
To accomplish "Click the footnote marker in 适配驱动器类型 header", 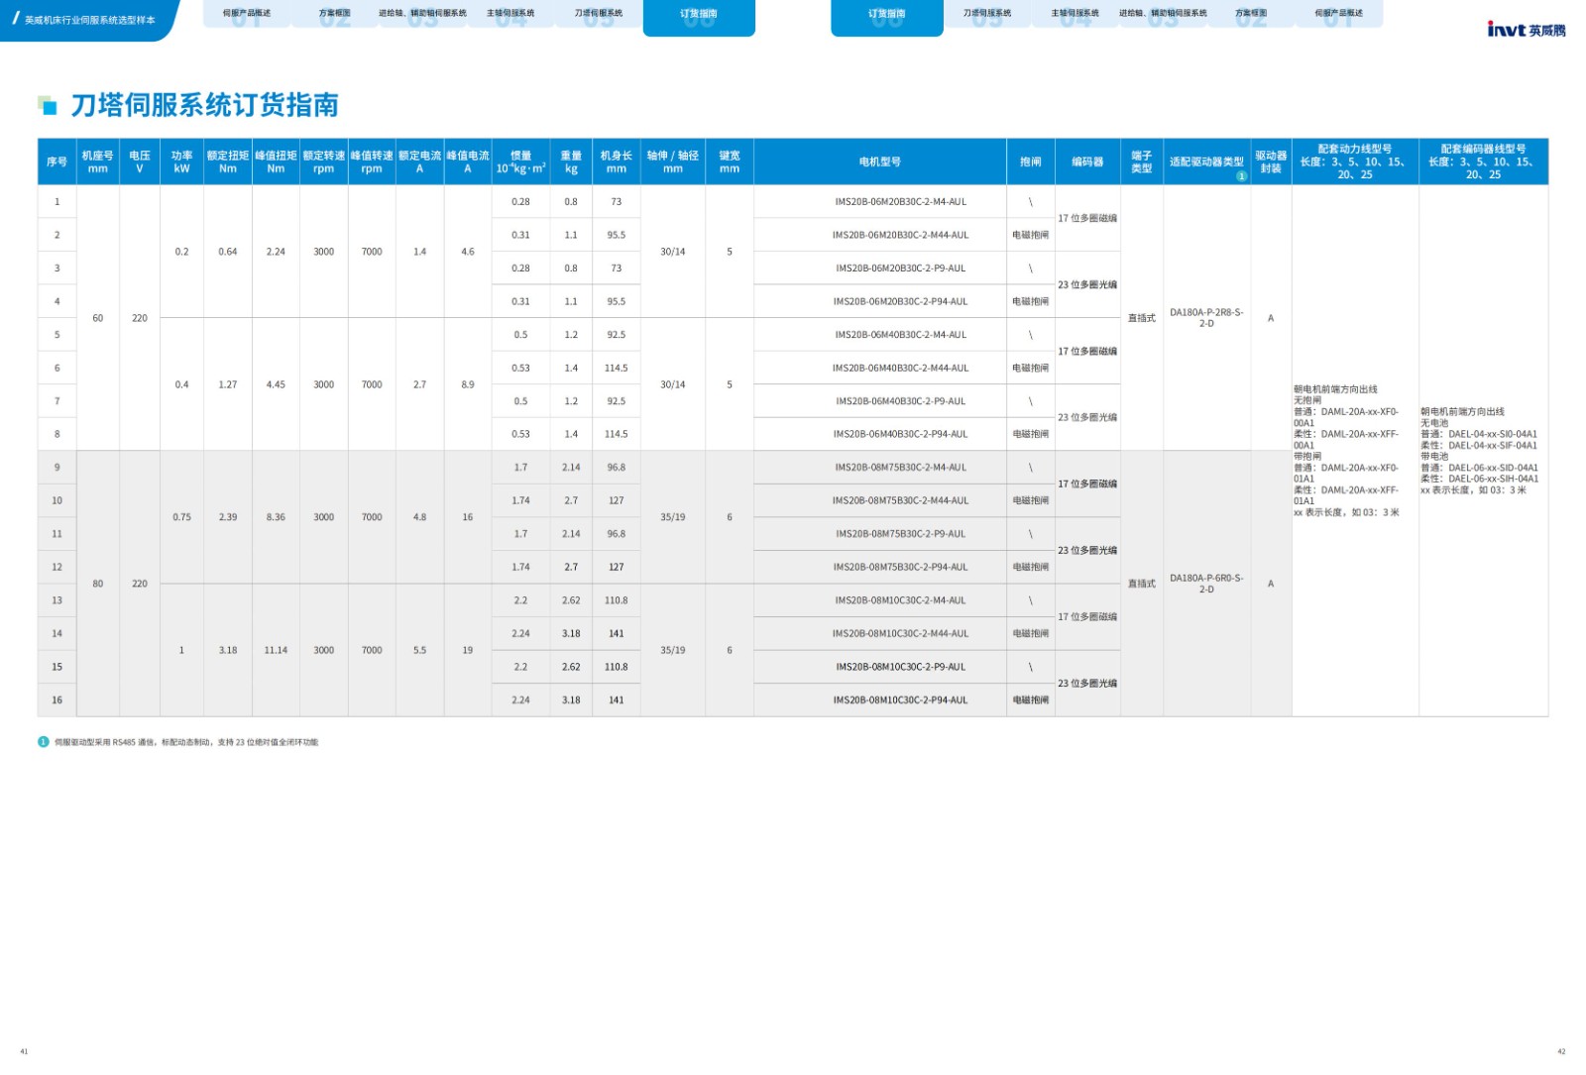I will click(x=1241, y=175).
